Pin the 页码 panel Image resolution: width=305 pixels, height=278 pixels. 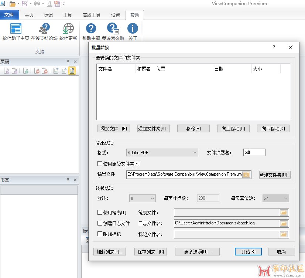pos(68,61)
